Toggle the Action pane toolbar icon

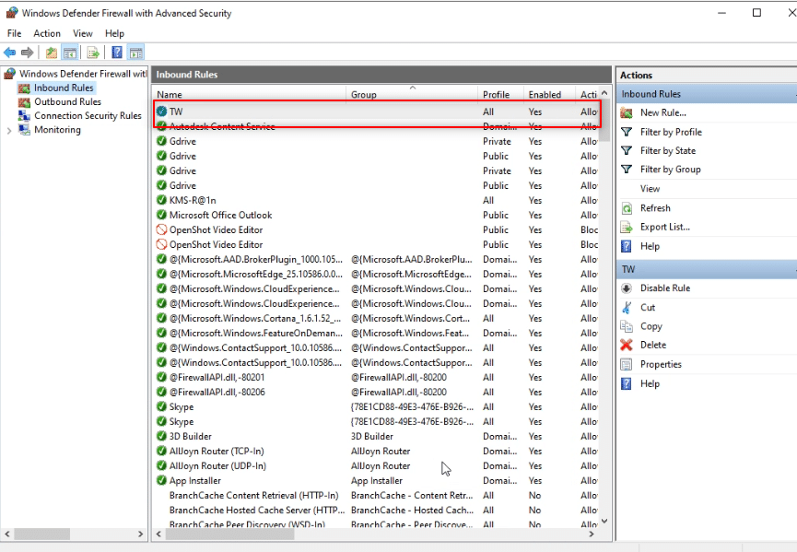click(135, 53)
